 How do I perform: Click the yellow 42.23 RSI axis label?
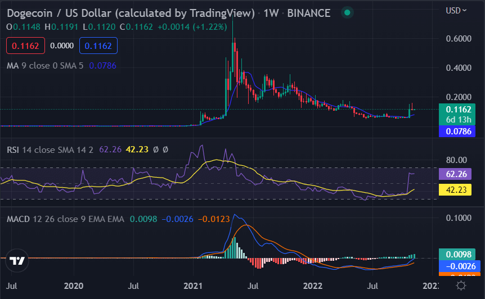(455, 189)
